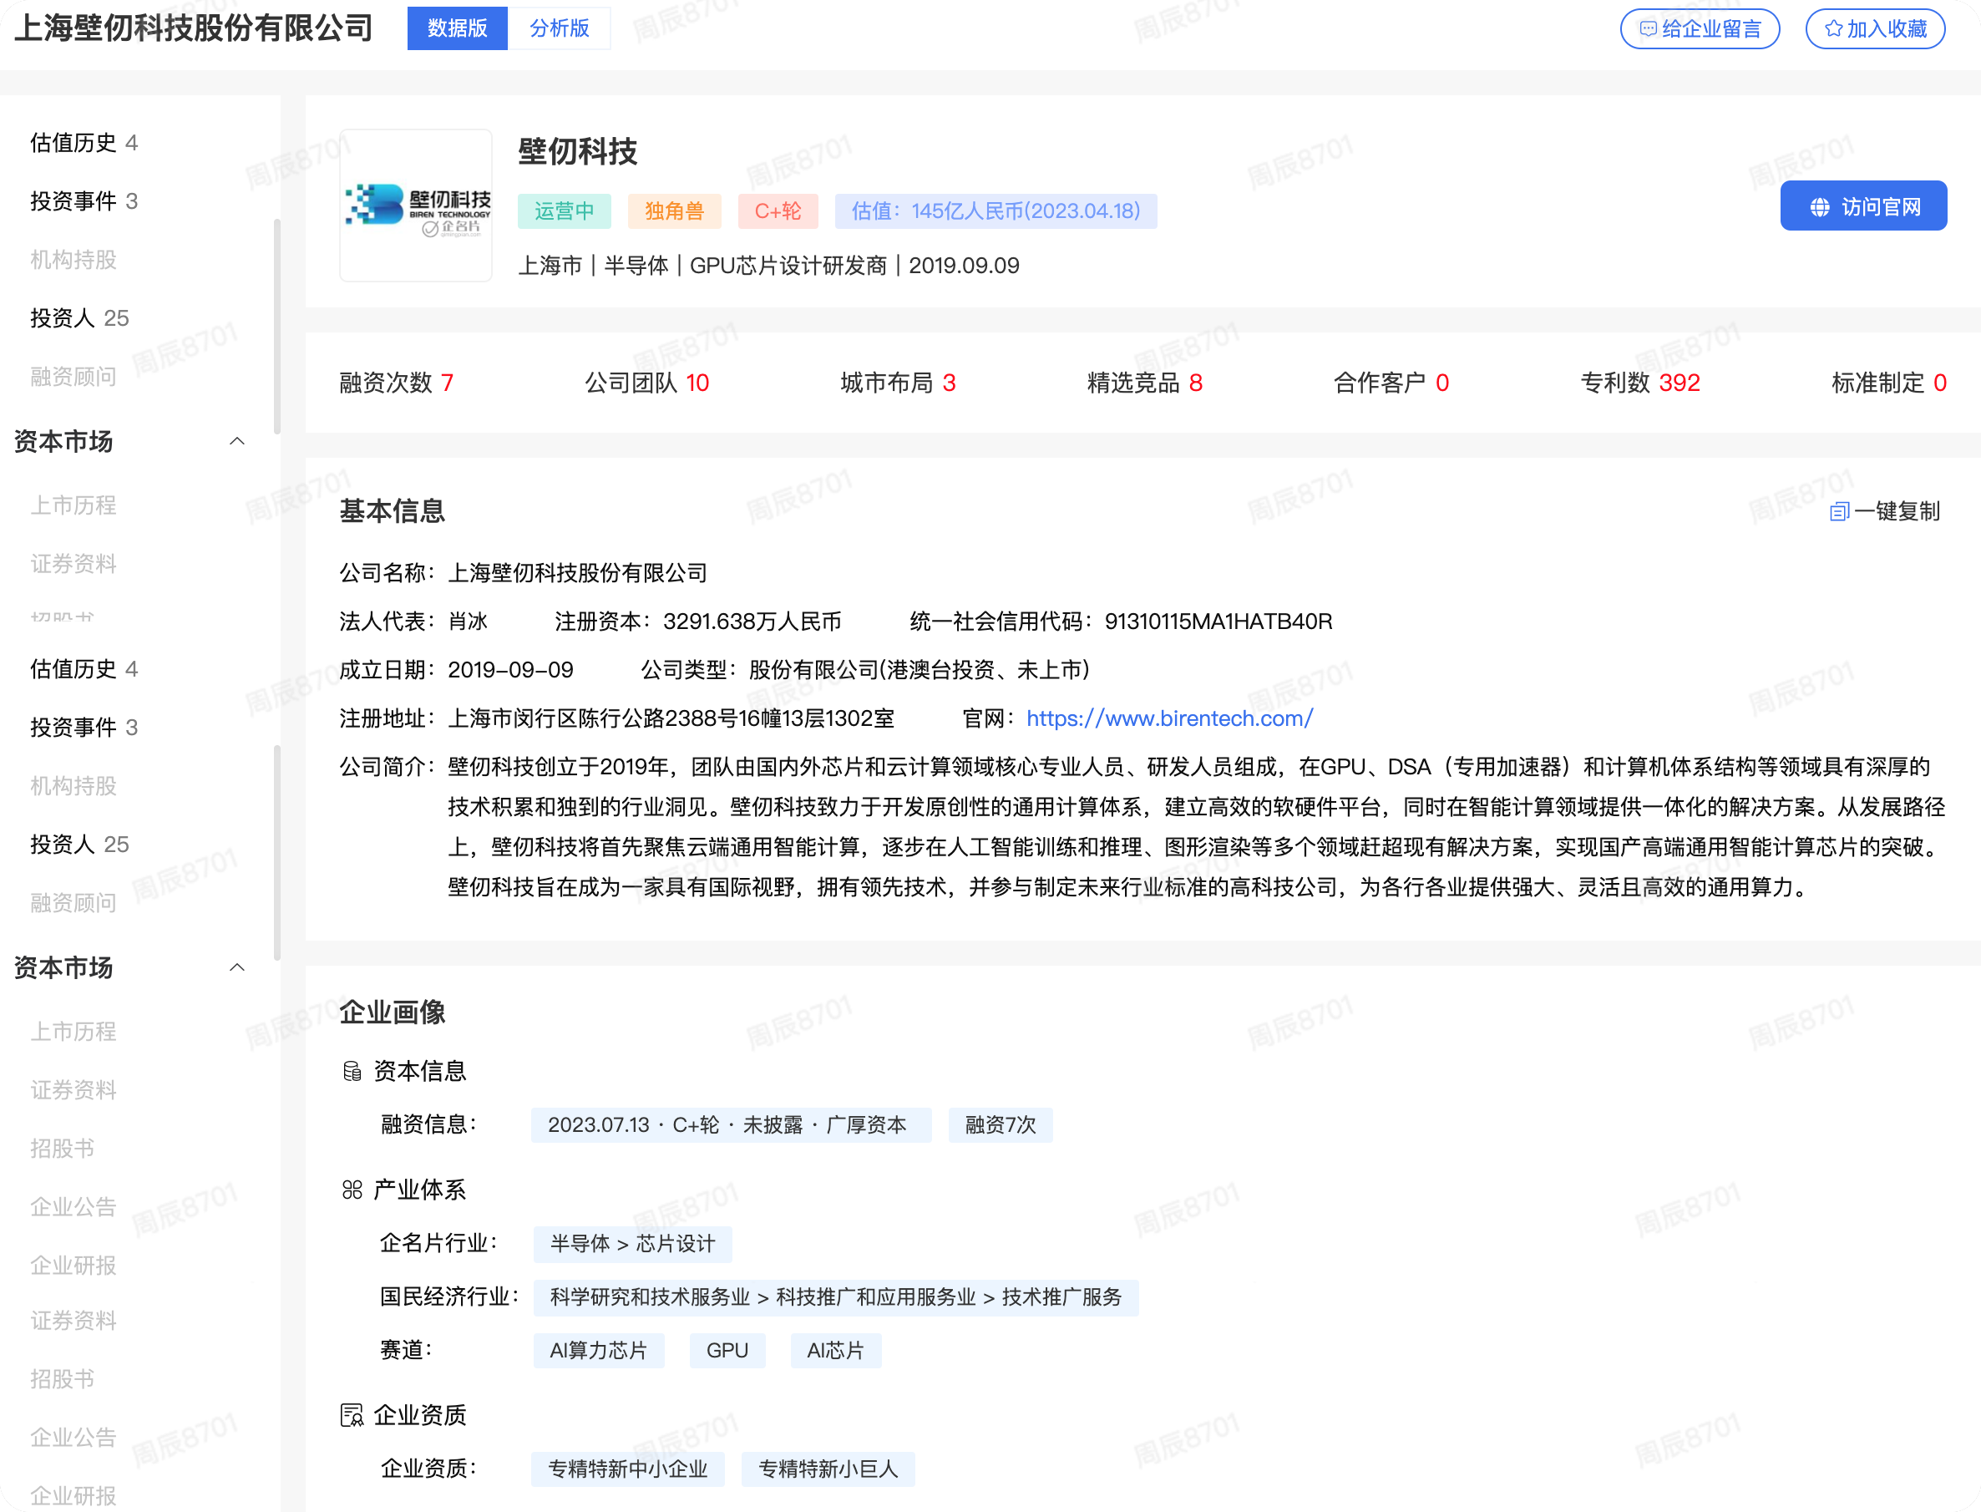This screenshot has height=1512, width=1981.
Task: Click the 企业资质 certificate icon
Action: (x=352, y=1415)
